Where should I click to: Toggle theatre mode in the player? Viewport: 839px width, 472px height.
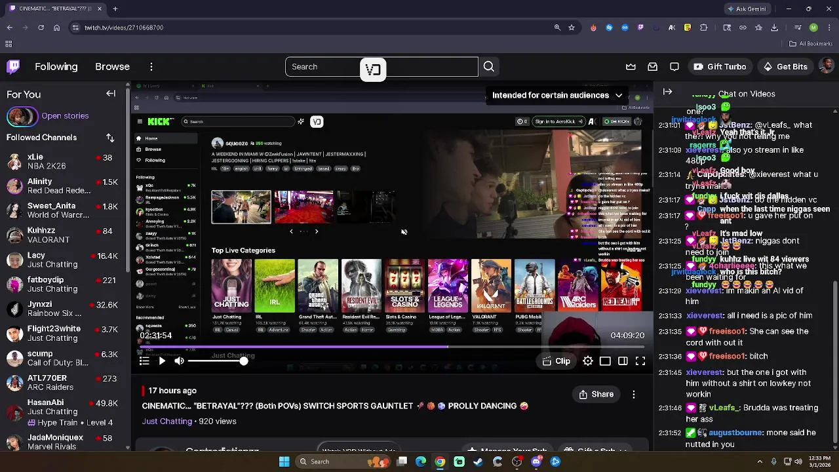pos(623,361)
